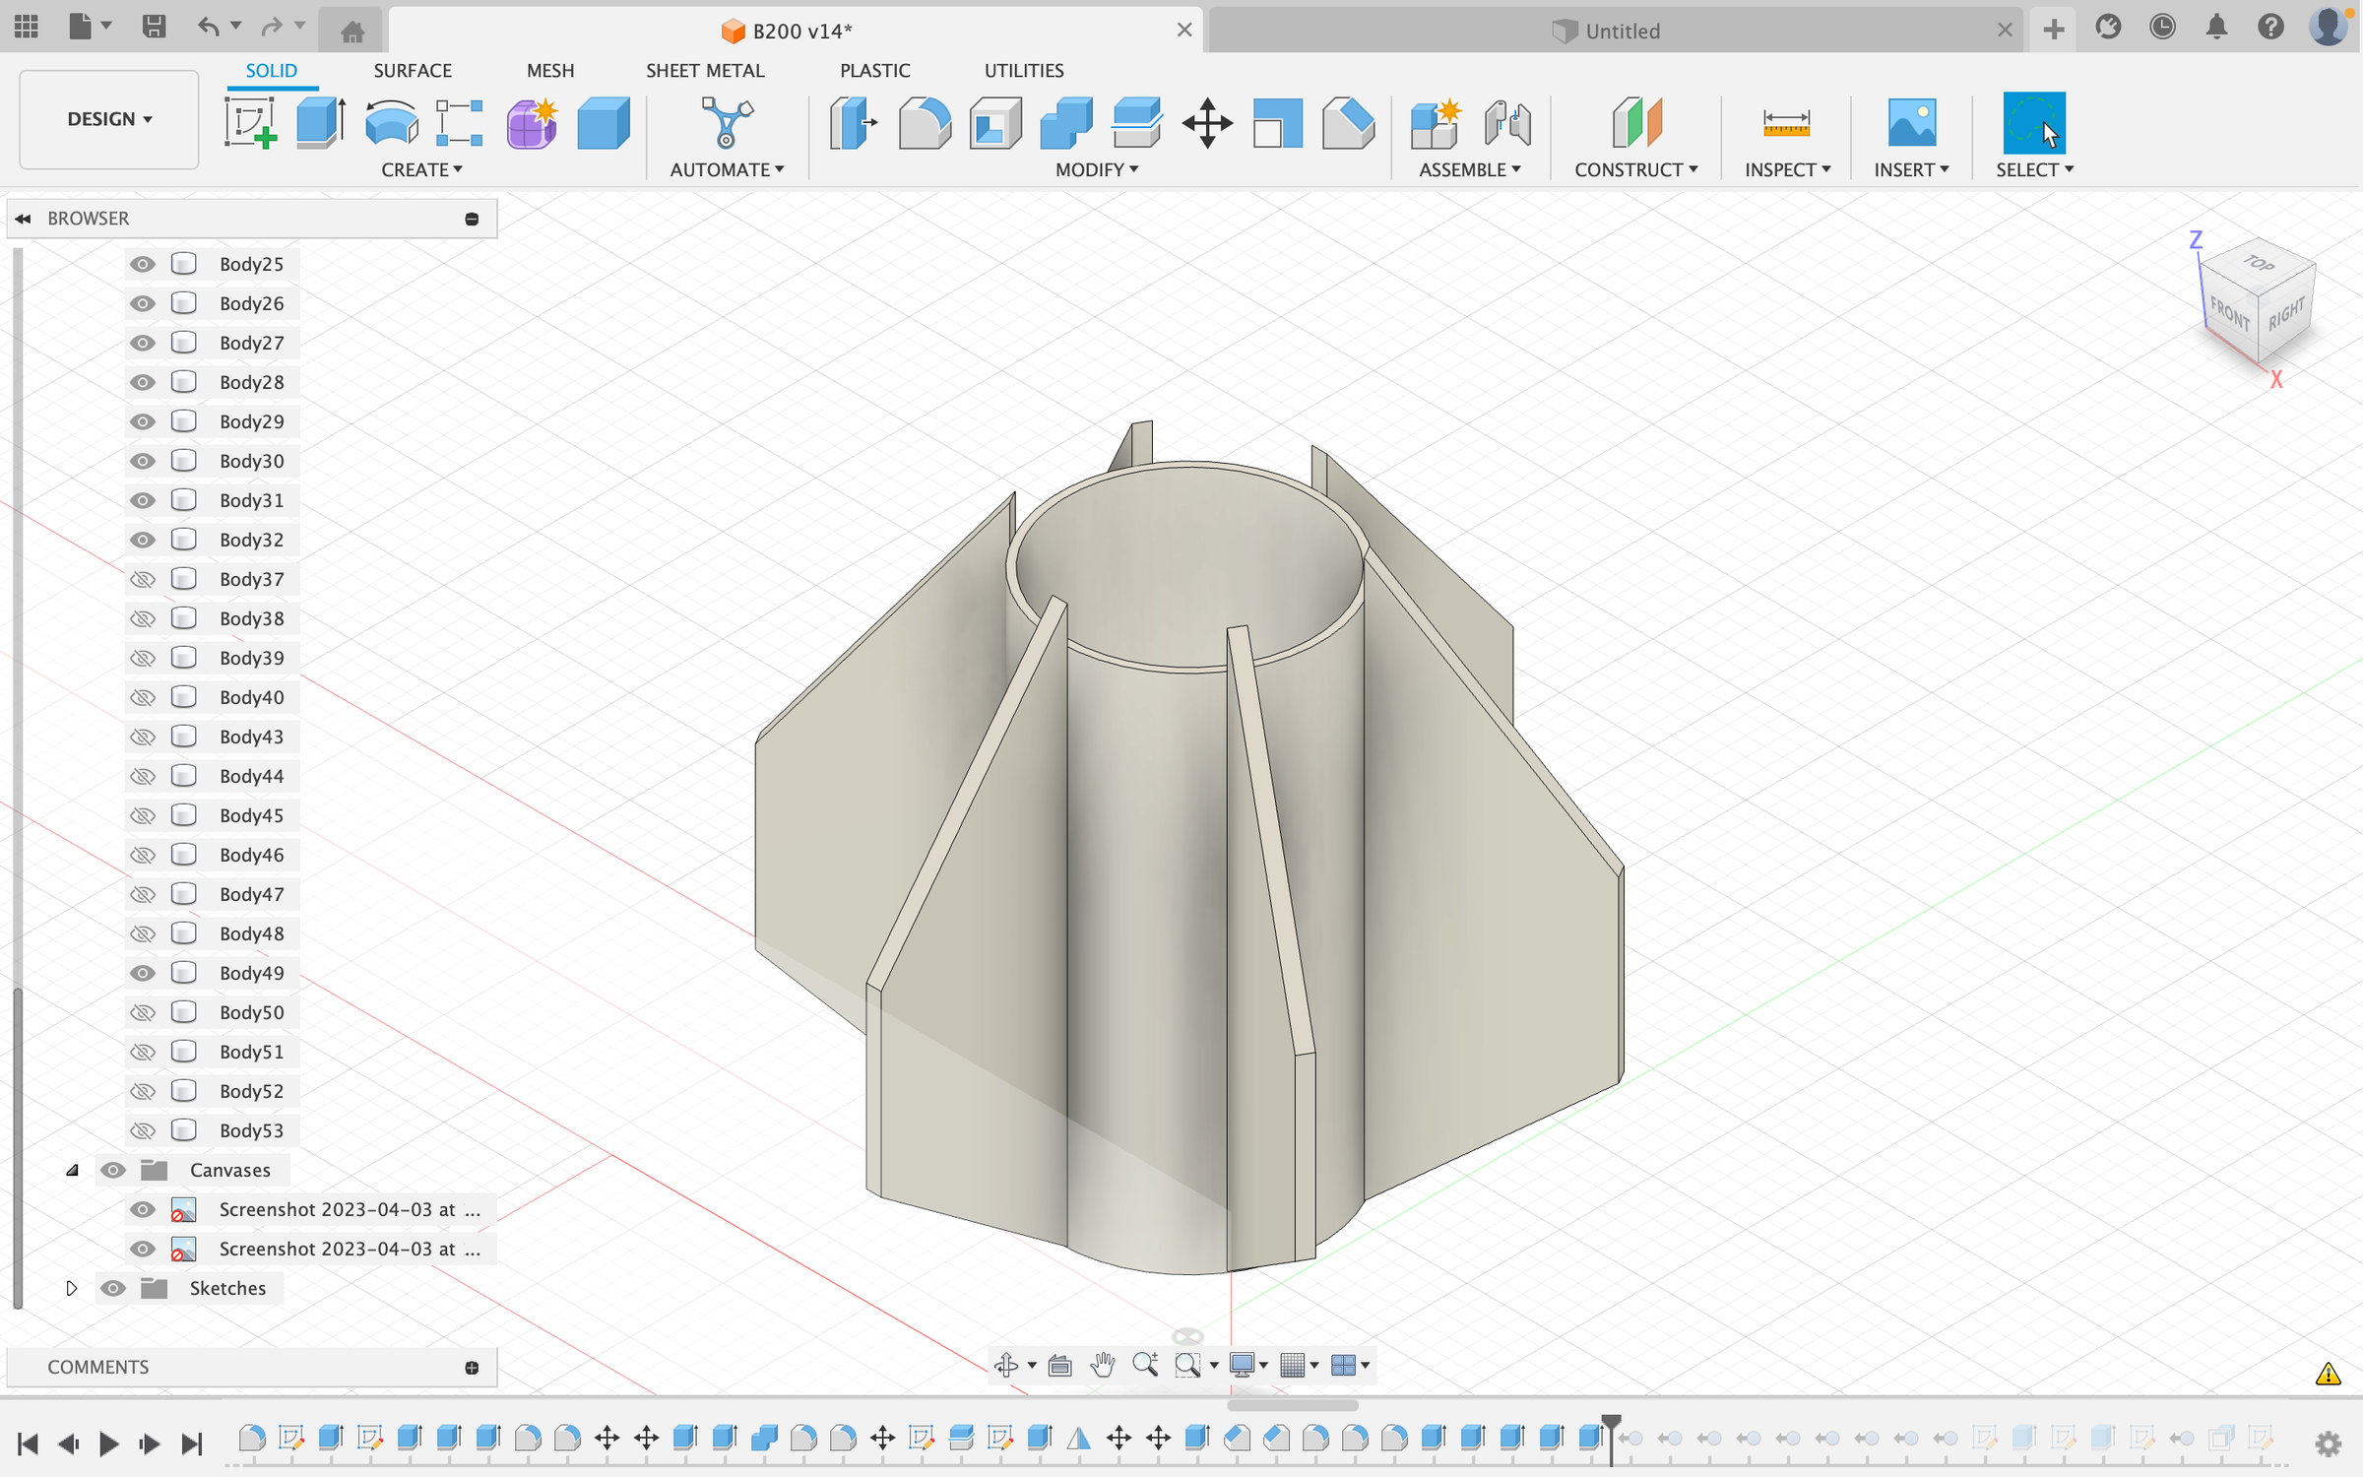Click the Measure ruler icon
Image resolution: width=2363 pixels, height=1477 pixels.
click(1785, 124)
